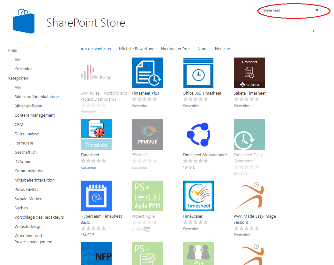Sort results by Niedrigster Preis

176,49
